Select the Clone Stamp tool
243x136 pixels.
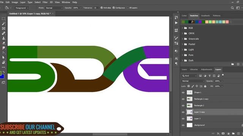tap(3, 38)
